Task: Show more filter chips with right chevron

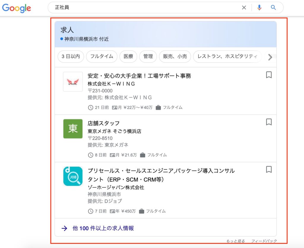Action: (x=270, y=57)
